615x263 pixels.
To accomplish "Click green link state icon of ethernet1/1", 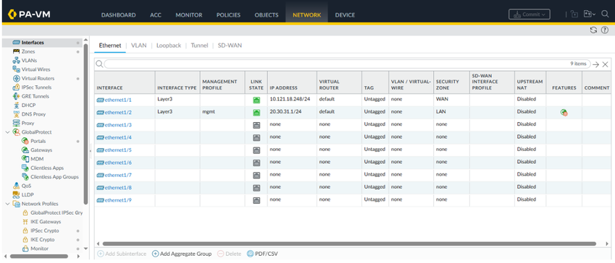I will 256,100.
